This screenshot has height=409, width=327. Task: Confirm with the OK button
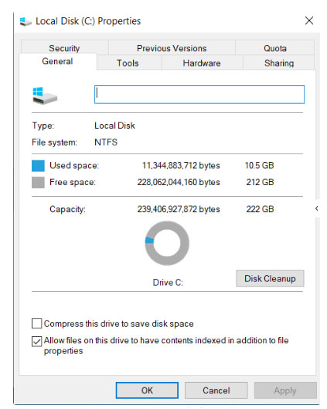147,390
